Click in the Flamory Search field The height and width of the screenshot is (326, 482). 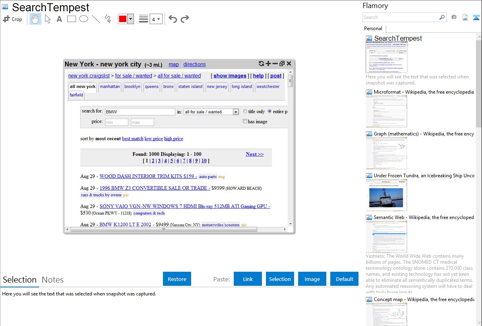pos(400,17)
